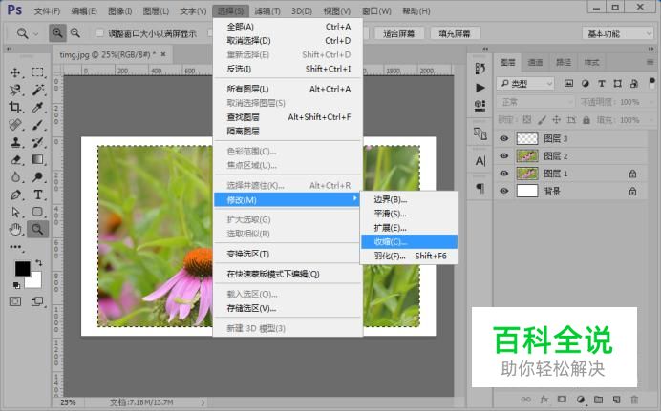
Task: Click Create new layer icon
Action: pyautogui.click(x=616, y=400)
